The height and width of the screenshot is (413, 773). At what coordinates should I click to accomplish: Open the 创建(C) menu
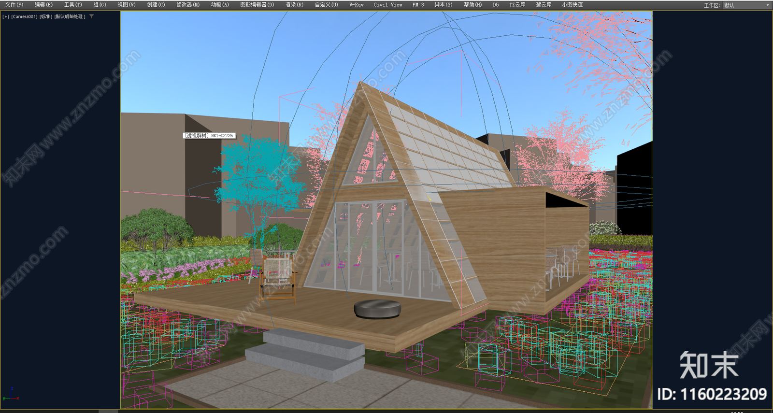(156, 4)
